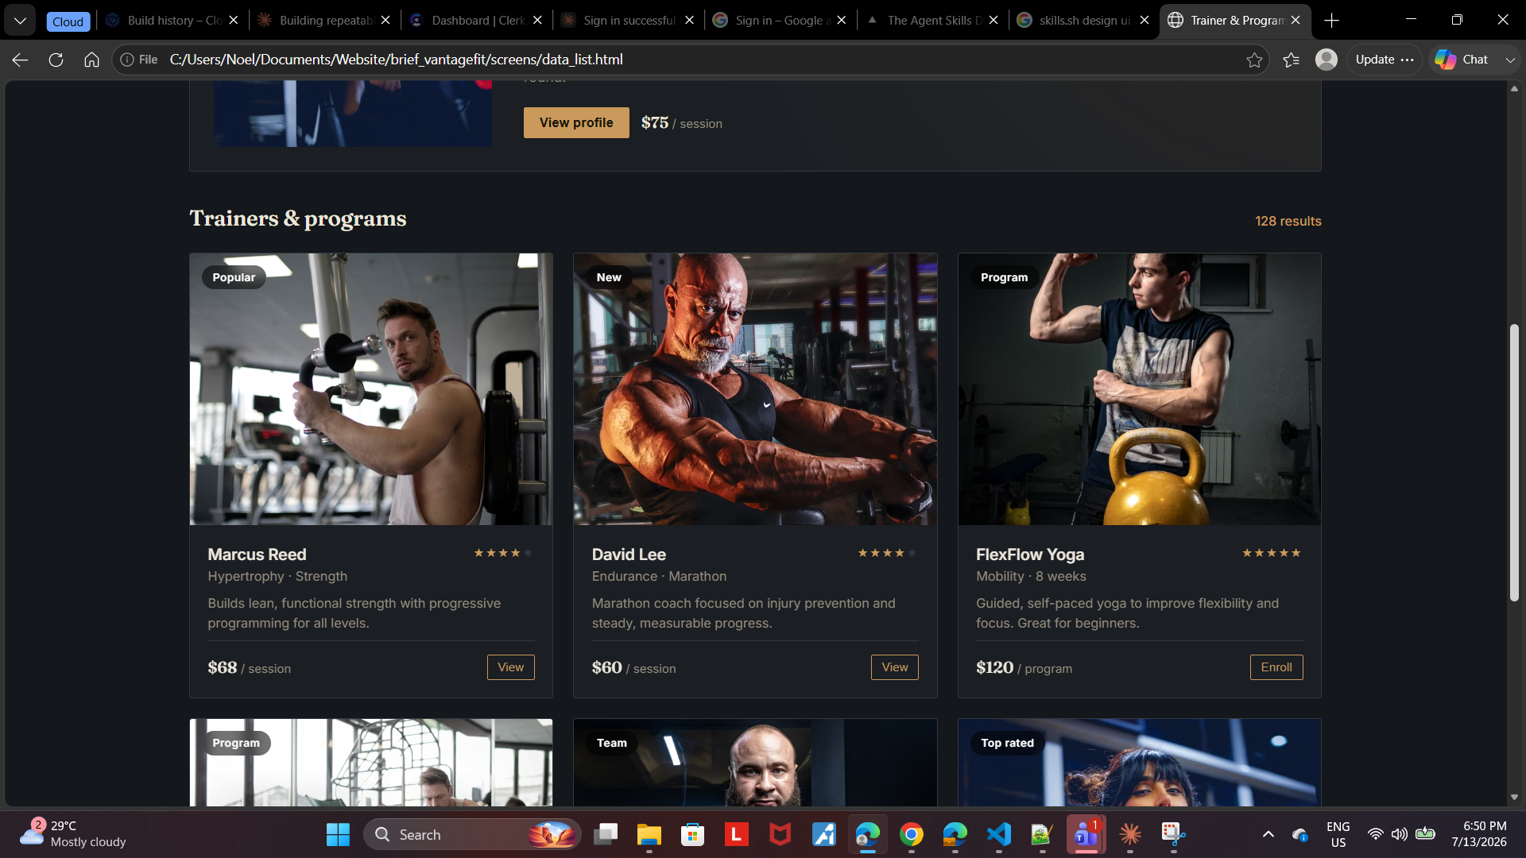Screen dimensions: 1526x858
Task: Click Enroll on FlexFlow Yoga card
Action: pos(1276,667)
